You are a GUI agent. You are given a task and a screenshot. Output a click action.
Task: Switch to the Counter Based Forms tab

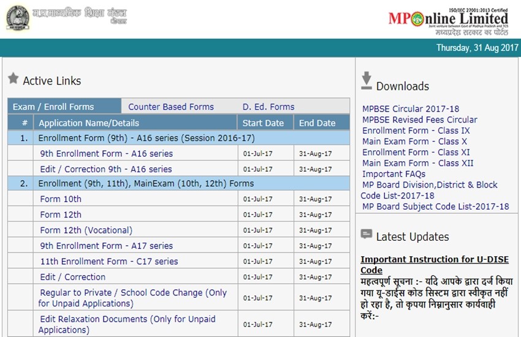171,107
